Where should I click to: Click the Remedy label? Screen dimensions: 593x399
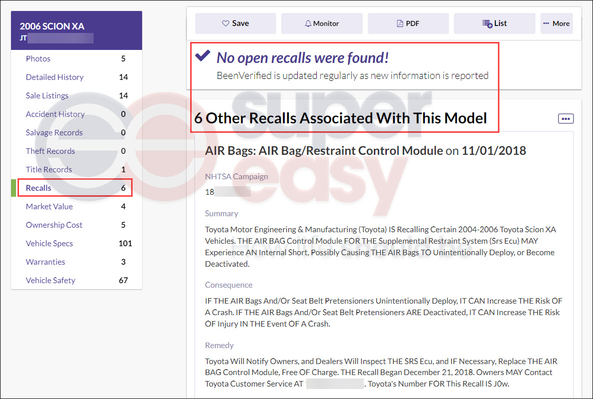coord(219,345)
